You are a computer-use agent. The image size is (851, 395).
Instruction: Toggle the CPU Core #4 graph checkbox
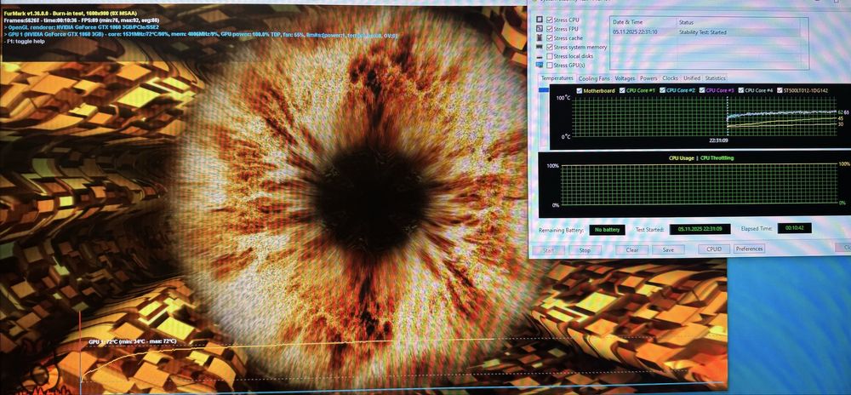741,90
